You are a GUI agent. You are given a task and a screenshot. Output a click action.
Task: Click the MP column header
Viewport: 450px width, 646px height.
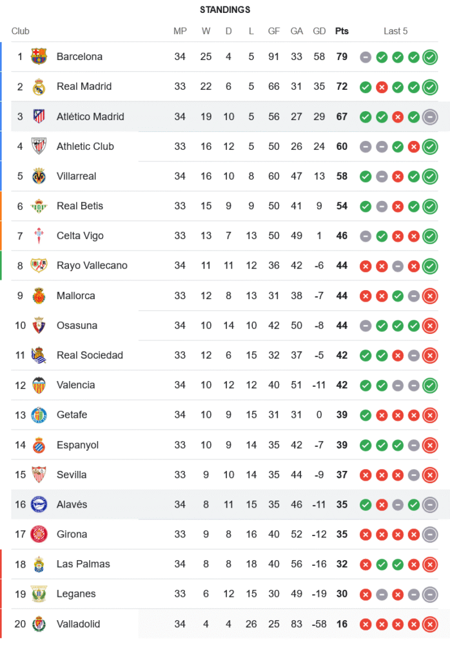pos(180,31)
